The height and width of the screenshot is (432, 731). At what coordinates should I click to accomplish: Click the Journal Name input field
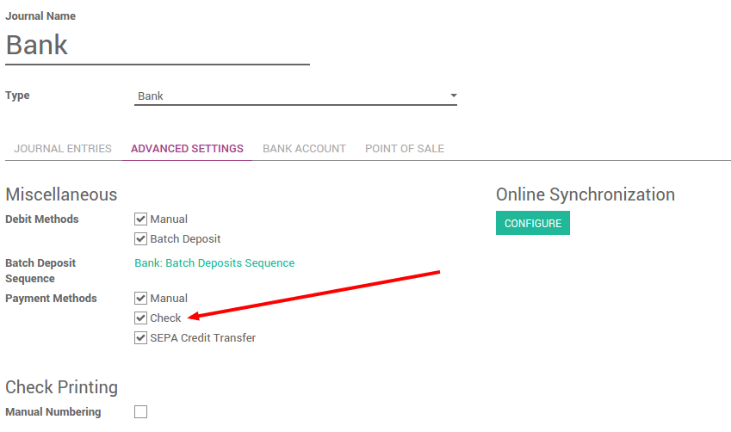click(x=157, y=45)
